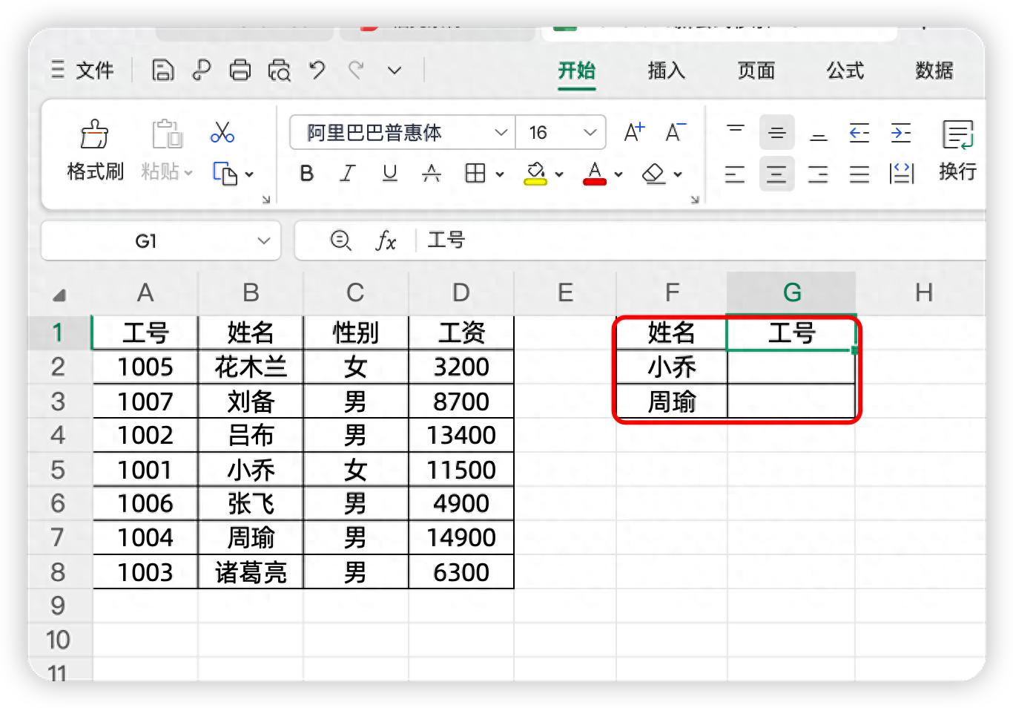Expand the quick access toolbar chevron
This screenshot has height=708, width=1013.
click(395, 71)
